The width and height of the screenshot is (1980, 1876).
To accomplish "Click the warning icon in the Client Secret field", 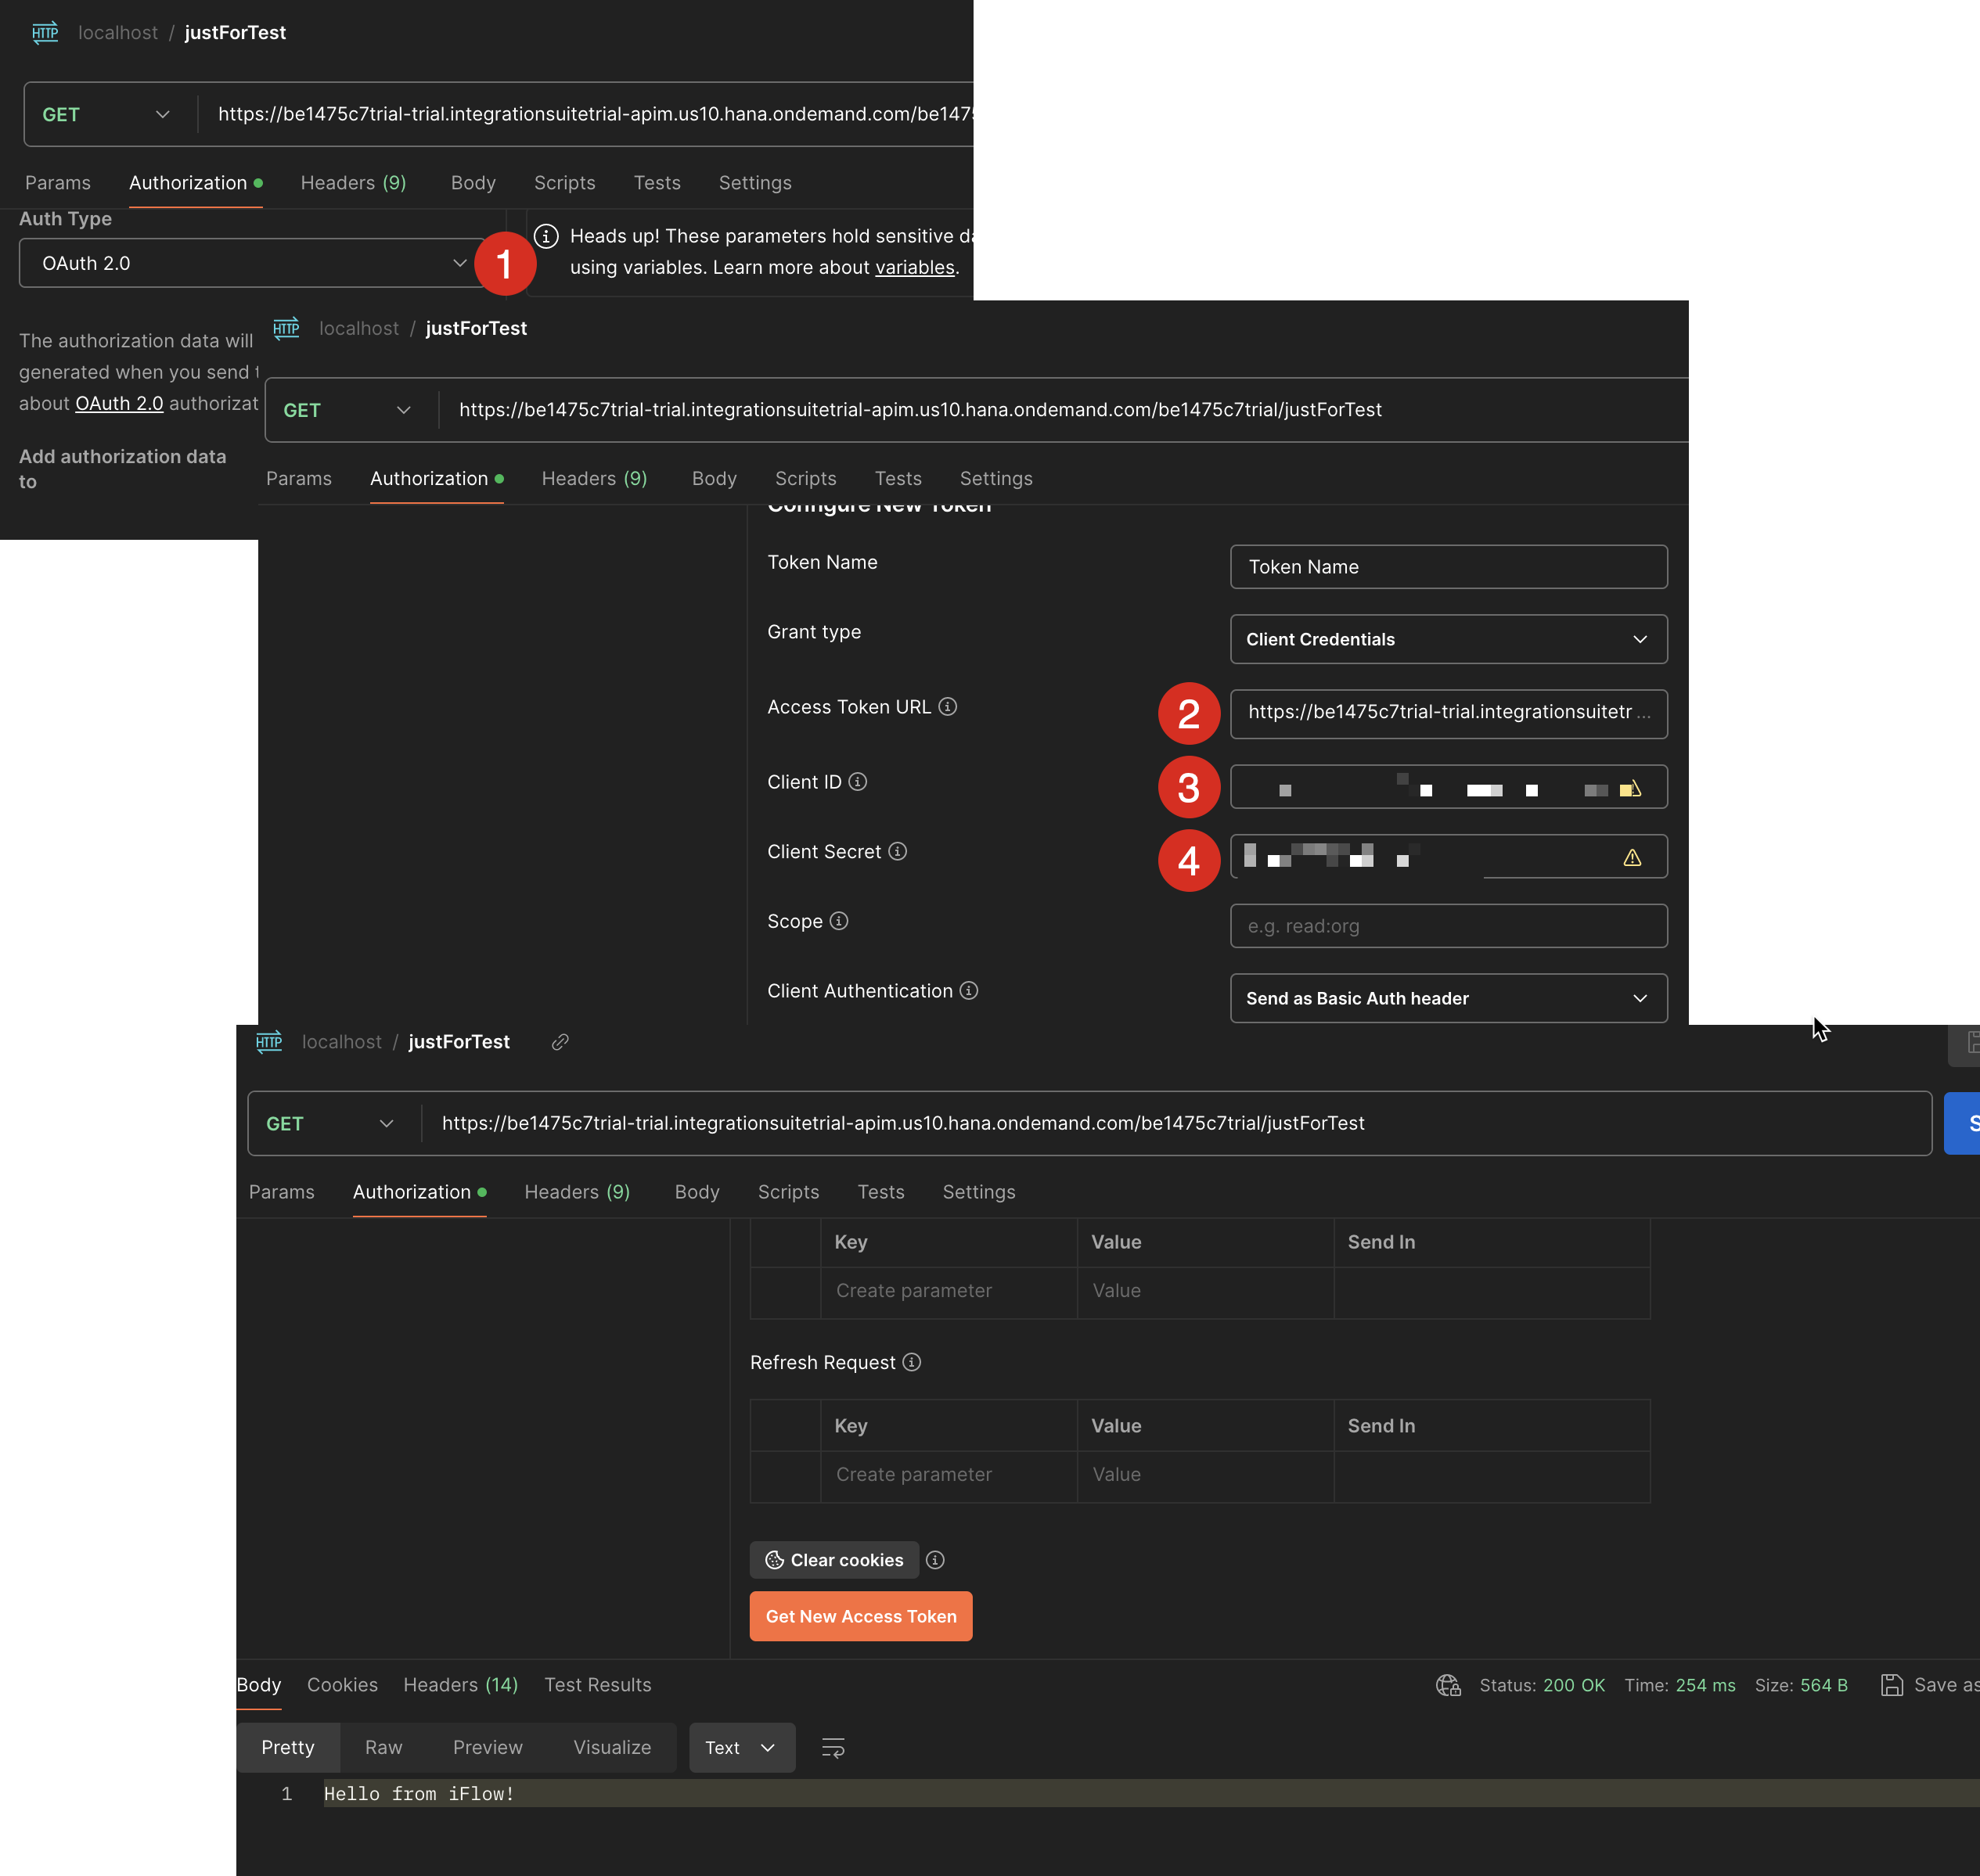I will pos(1633,857).
